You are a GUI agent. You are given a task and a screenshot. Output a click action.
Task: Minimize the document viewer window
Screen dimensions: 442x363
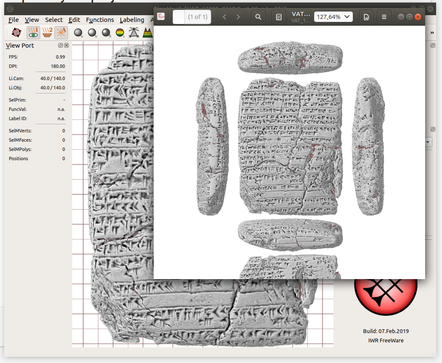pyautogui.click(x=401, y=17)
